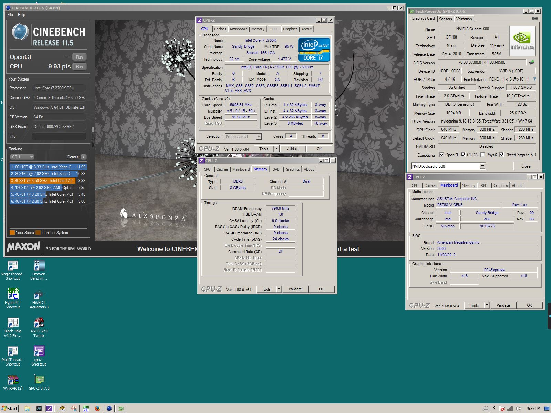Image resolution: width=551 pixels, height=413 pixels.
Task: Select the cpuz Shortcut desktop icon
Action: 39,356
